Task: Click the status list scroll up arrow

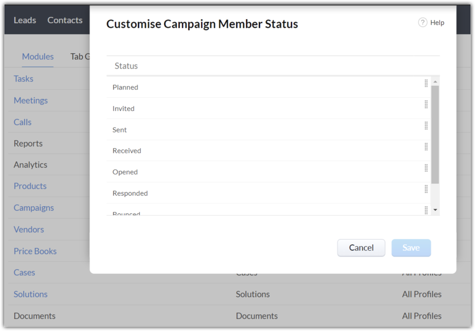Action: [435, 82]
